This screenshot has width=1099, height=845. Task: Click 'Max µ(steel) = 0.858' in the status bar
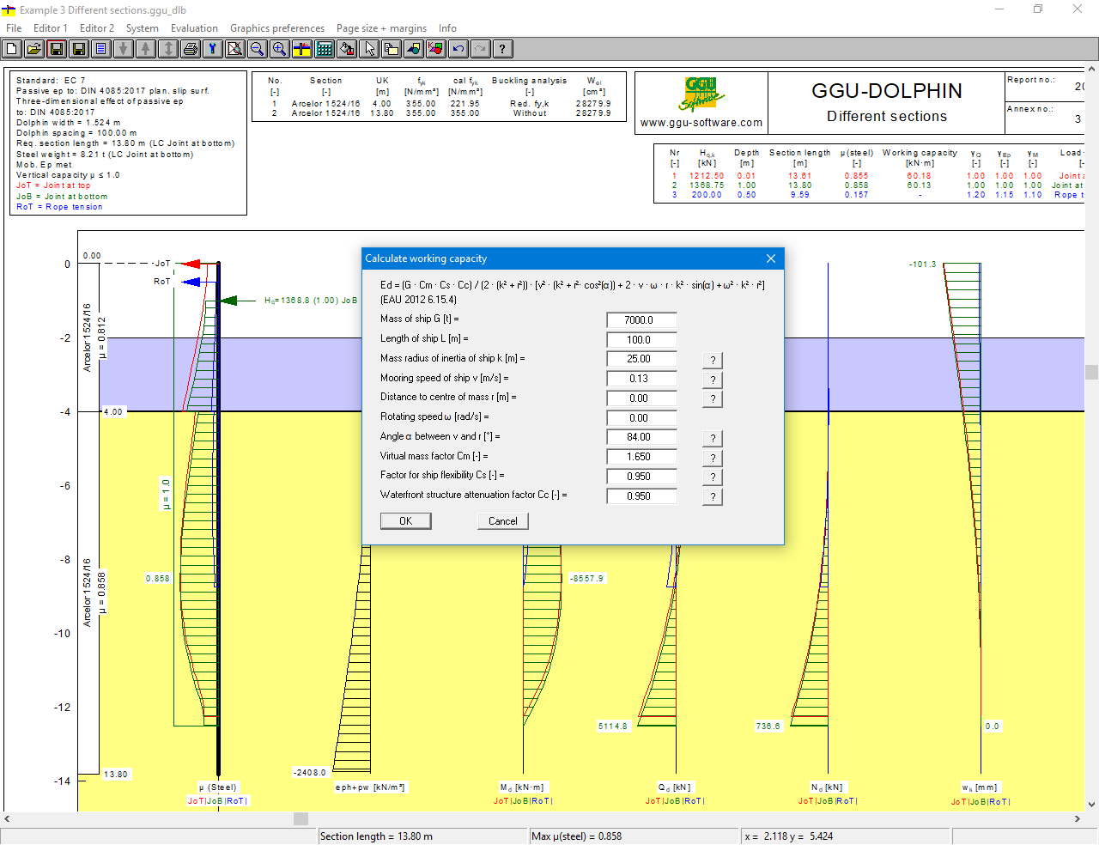click(577, 836)
